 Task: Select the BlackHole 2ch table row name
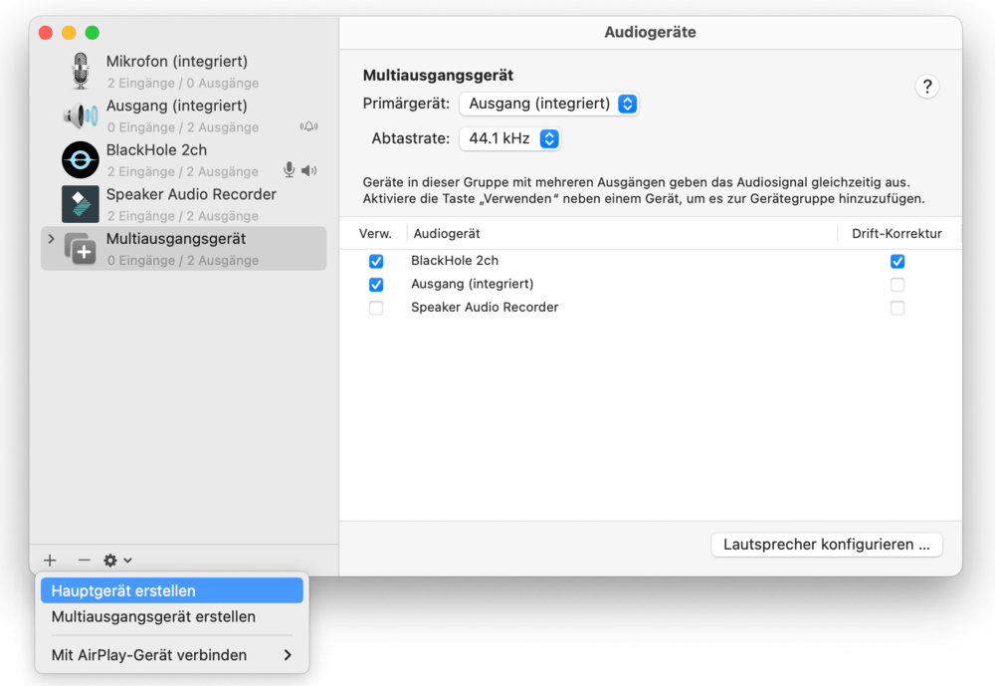click(455, 261)
